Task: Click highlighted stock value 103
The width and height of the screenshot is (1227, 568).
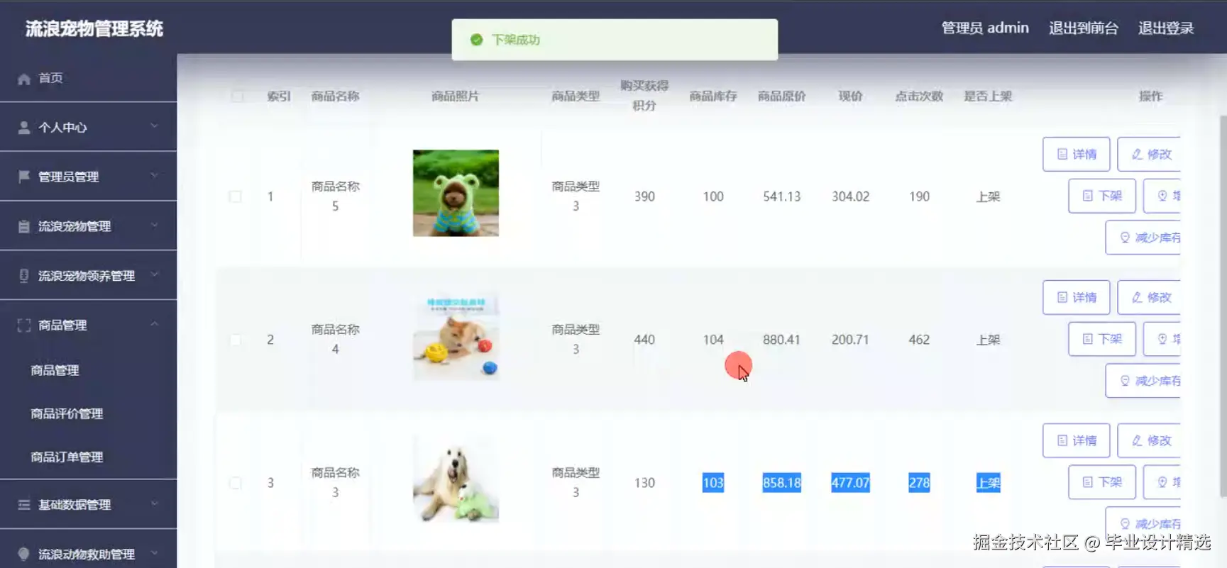Action: (x=713, y=483)
